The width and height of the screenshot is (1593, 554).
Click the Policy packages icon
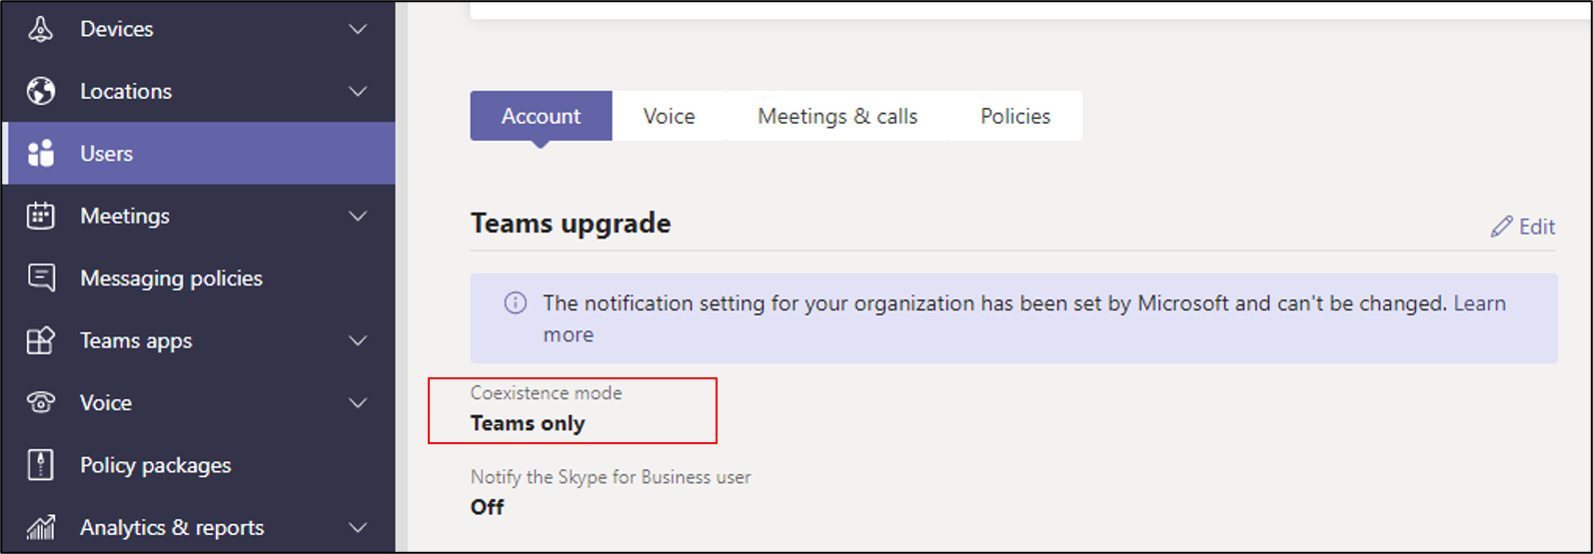(x=40, y=465)
